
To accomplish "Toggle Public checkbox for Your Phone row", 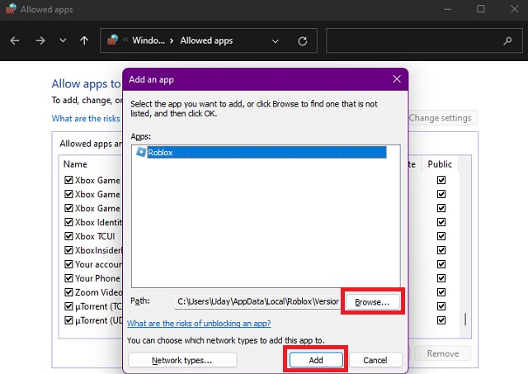I will [441, 278].
